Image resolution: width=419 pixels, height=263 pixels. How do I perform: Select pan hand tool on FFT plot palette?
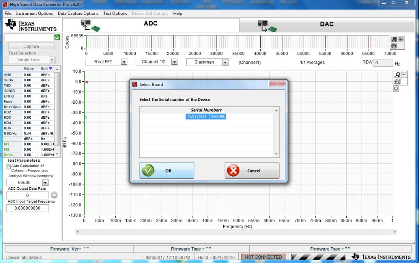tap(397, 81)
